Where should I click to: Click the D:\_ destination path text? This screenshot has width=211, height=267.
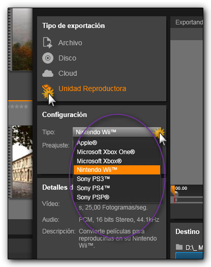tap(194, 247)
